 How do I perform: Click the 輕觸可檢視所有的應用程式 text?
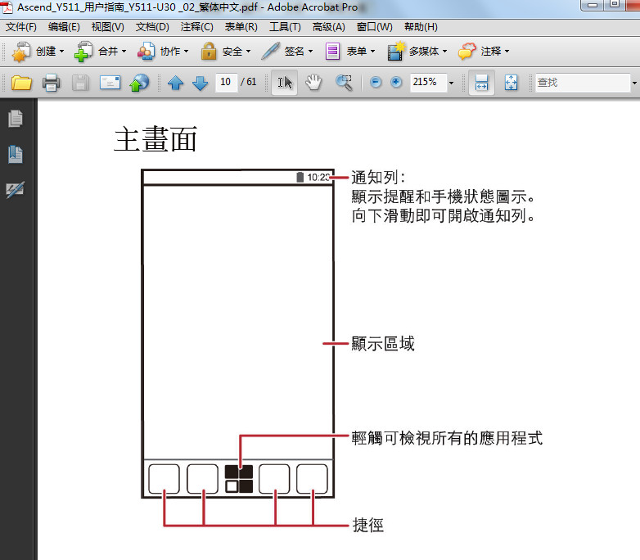tap(447, 438)
